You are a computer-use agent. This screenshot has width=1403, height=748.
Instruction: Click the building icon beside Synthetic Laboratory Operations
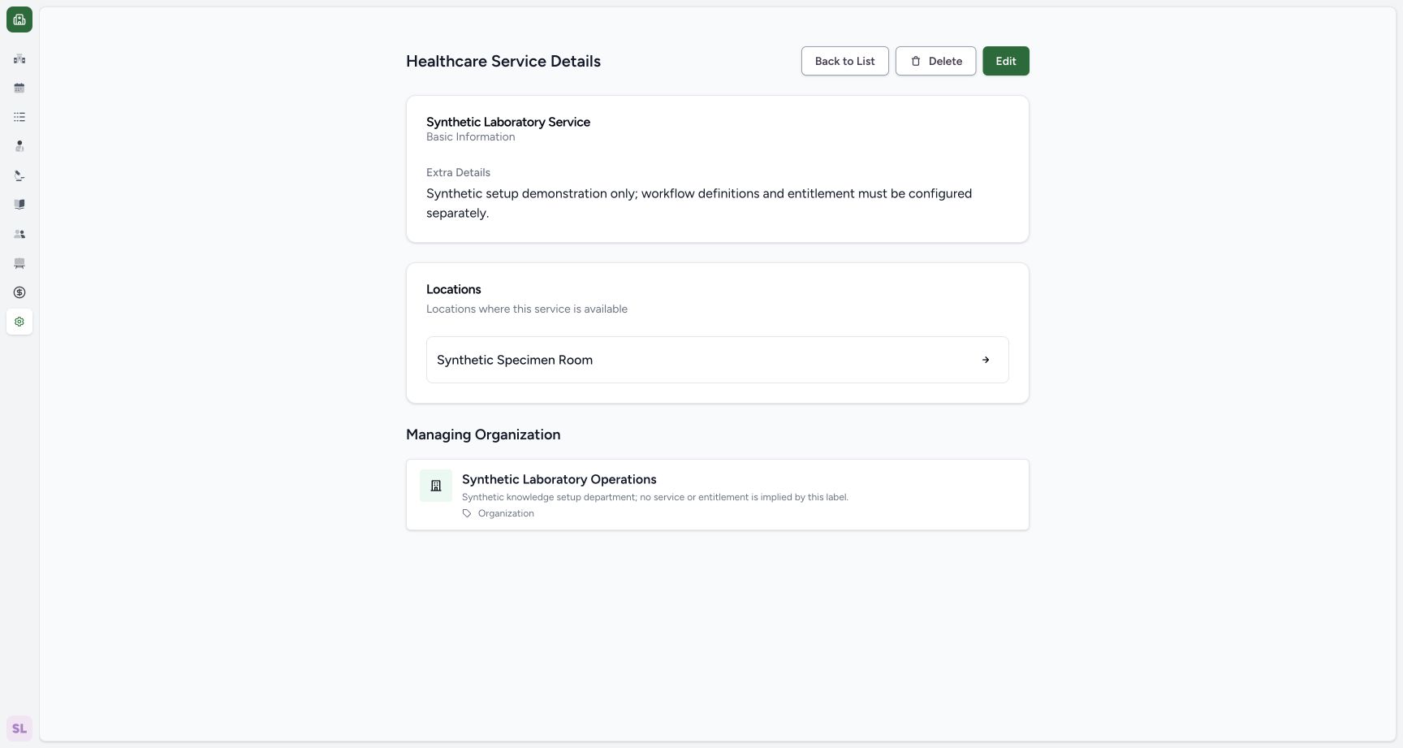coord(436,486)
